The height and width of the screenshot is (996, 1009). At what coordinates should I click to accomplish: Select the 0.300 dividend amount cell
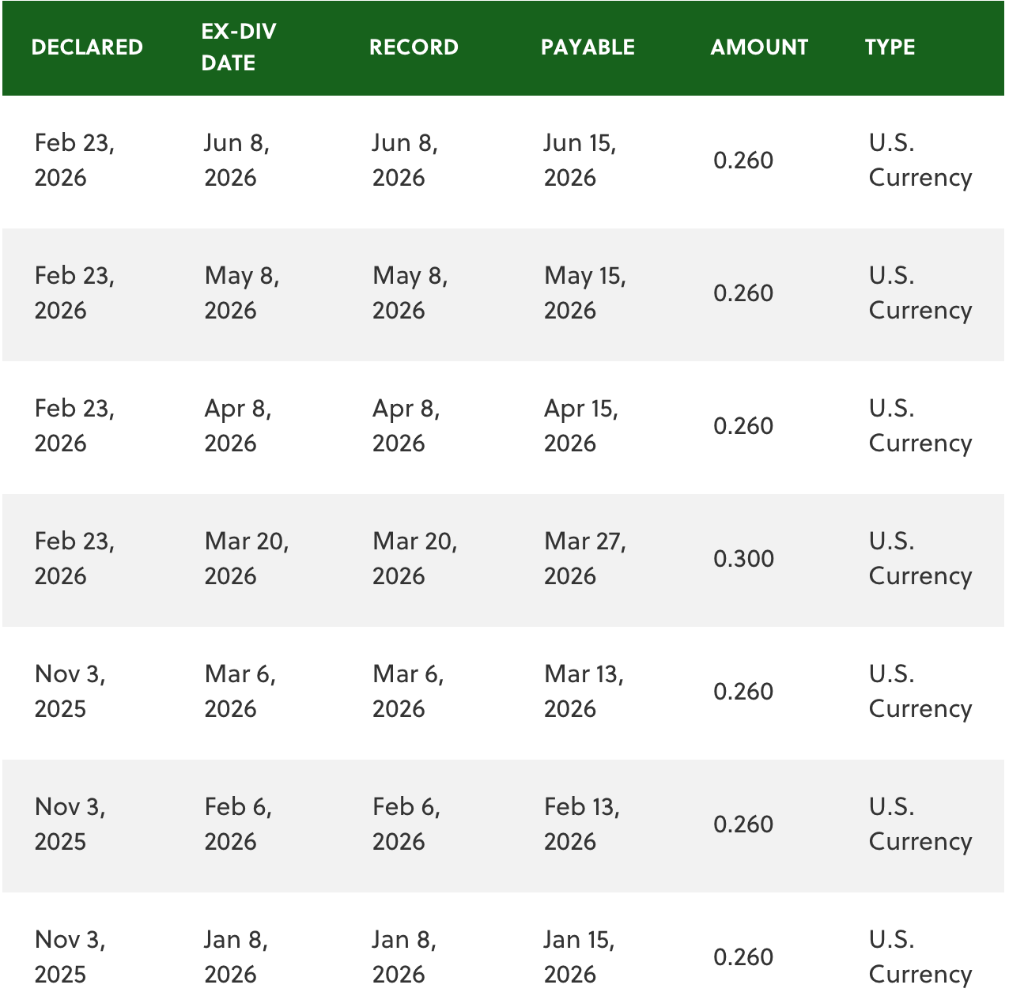[x=743, y=559]
